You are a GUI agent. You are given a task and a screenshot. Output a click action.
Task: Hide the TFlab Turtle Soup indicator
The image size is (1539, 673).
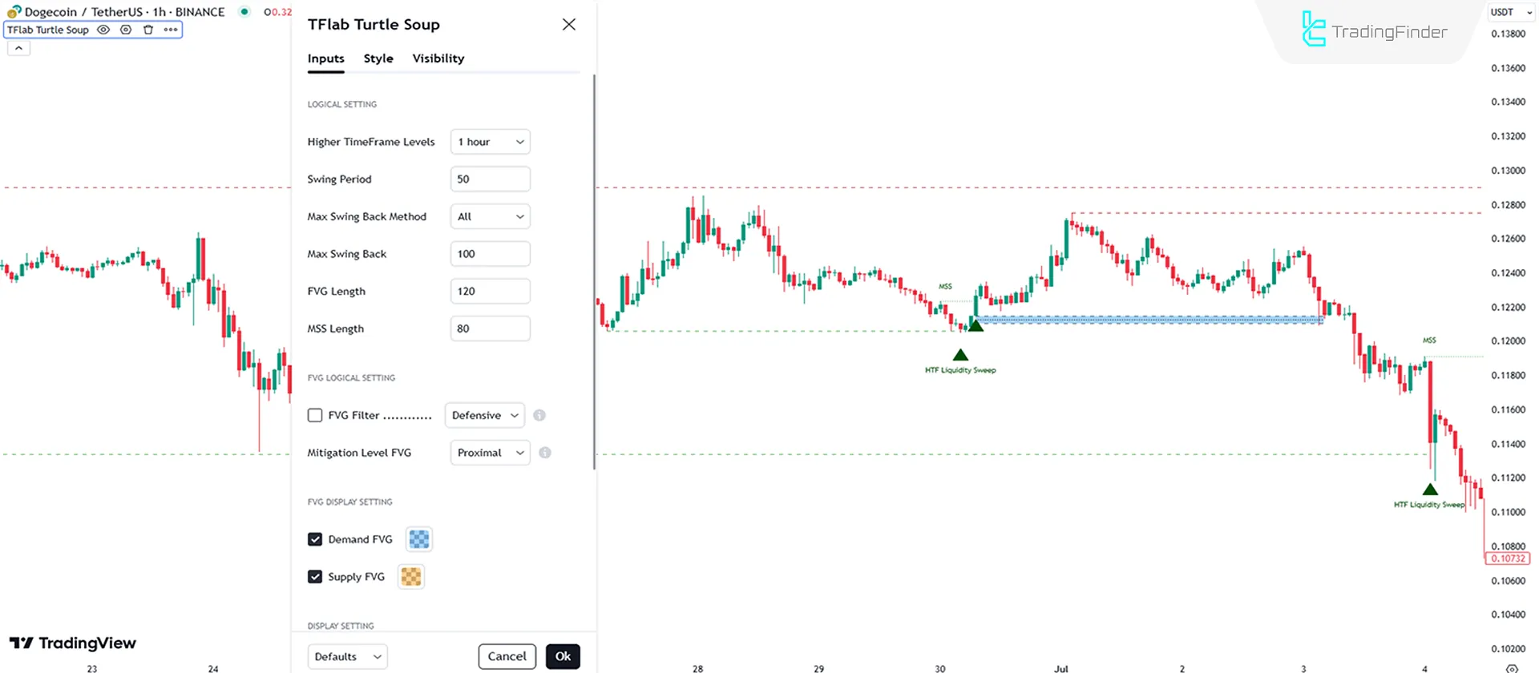103,30
